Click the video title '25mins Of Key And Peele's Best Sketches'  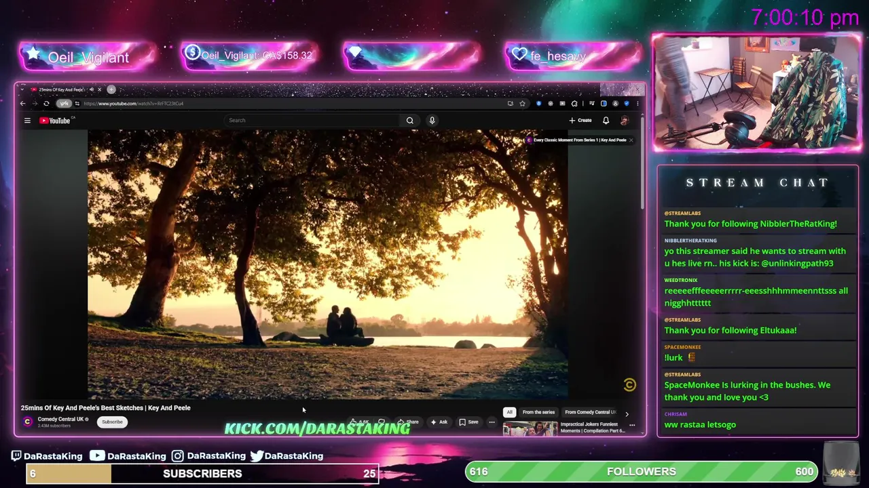(x=105, y=408)
